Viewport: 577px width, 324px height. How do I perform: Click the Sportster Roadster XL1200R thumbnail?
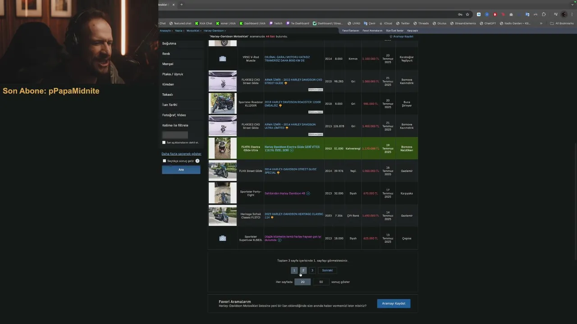point(223,103)
